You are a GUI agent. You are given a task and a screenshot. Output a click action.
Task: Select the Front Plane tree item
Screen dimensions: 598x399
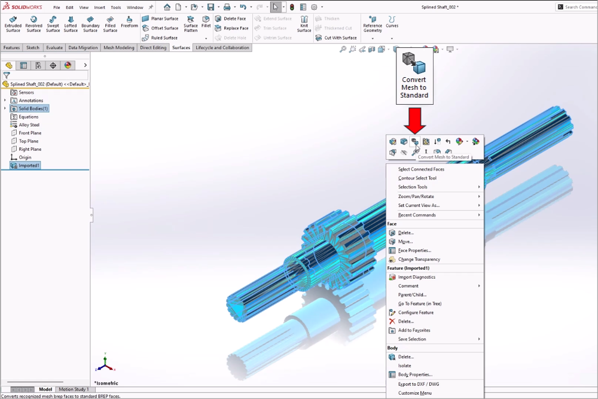[26, 133]
